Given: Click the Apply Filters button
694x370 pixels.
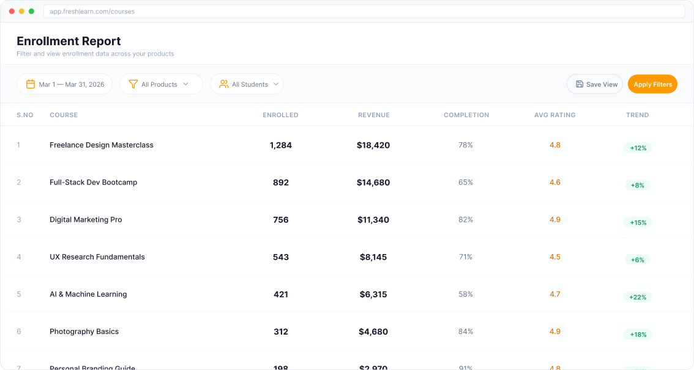Looking at the screenshot, I should click(x=652, y=84).
